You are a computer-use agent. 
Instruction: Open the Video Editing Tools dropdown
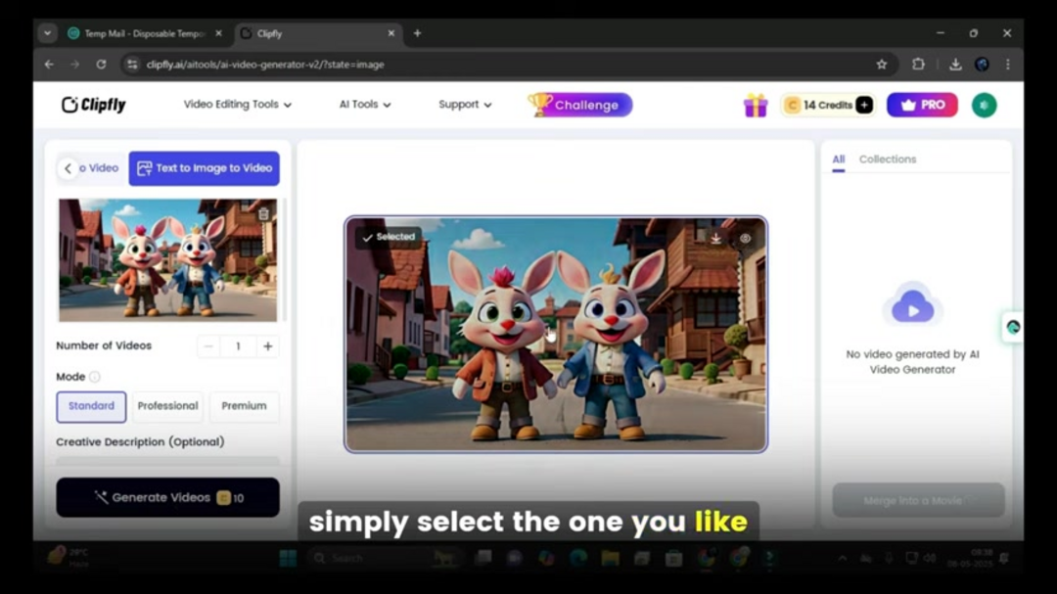238,104
